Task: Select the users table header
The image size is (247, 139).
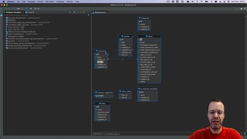Action: pyautogui.click(x=149, y=36)
